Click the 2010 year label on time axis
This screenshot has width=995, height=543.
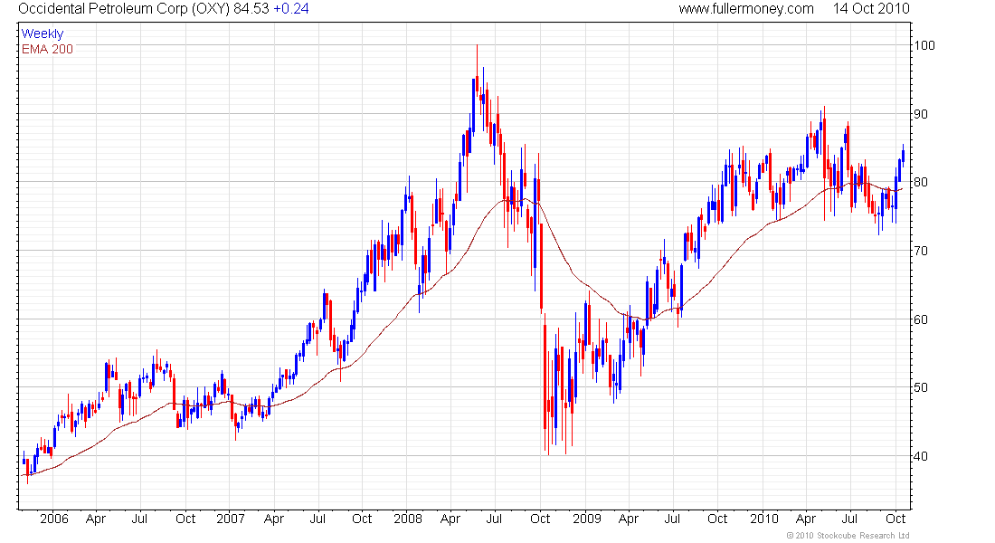point(764,519)
